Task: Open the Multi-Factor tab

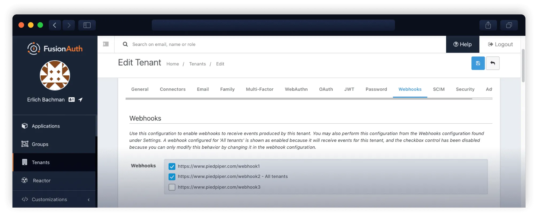Action: [260, 89]
